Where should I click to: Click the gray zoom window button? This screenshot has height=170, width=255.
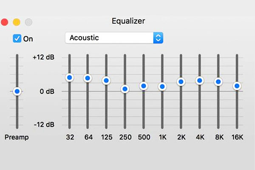click(x=28, y=21)
